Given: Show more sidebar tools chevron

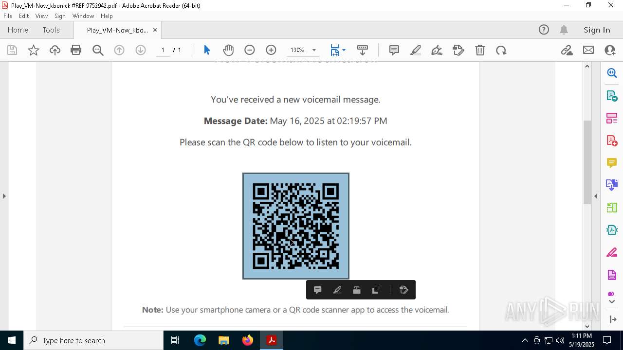Looking at the screenshot, I should point(612,302).
